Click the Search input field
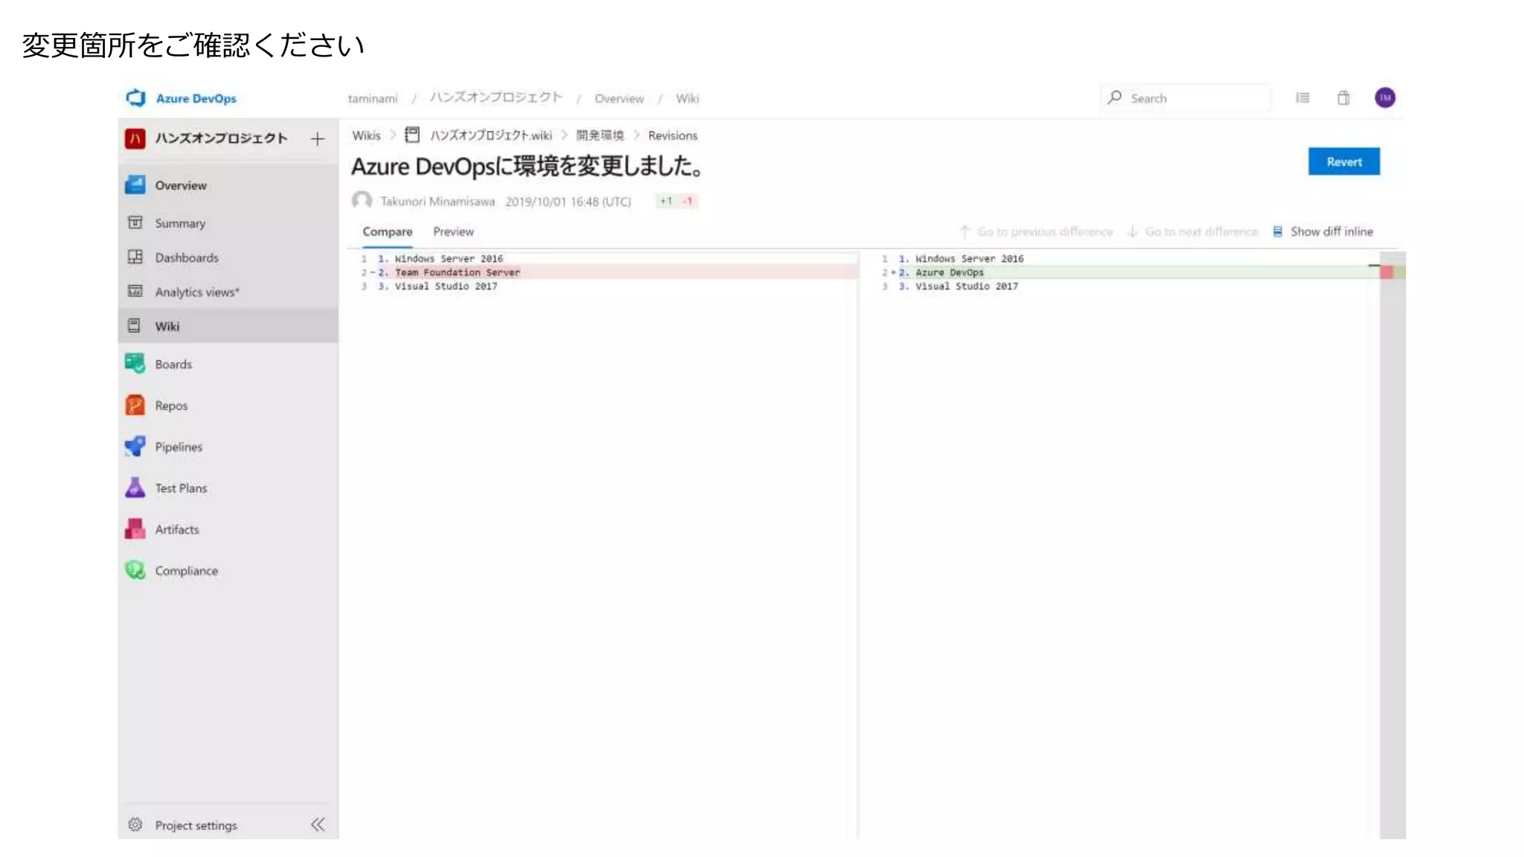This screenshot has height=857, width=1524. click(x=1187, y=97)
